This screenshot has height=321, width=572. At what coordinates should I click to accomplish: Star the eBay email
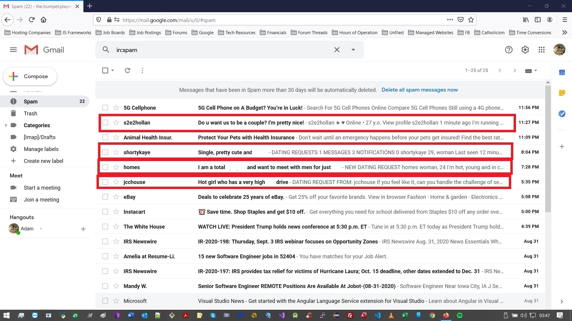pos(116,197)
